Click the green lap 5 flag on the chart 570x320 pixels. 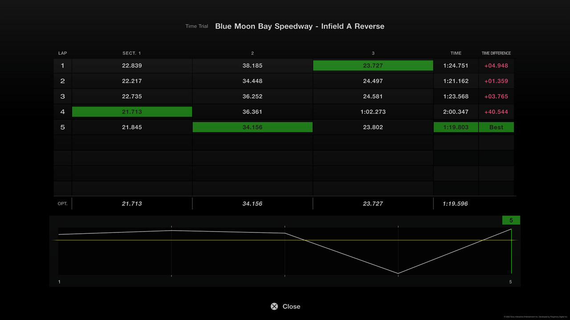coord(511,220)
